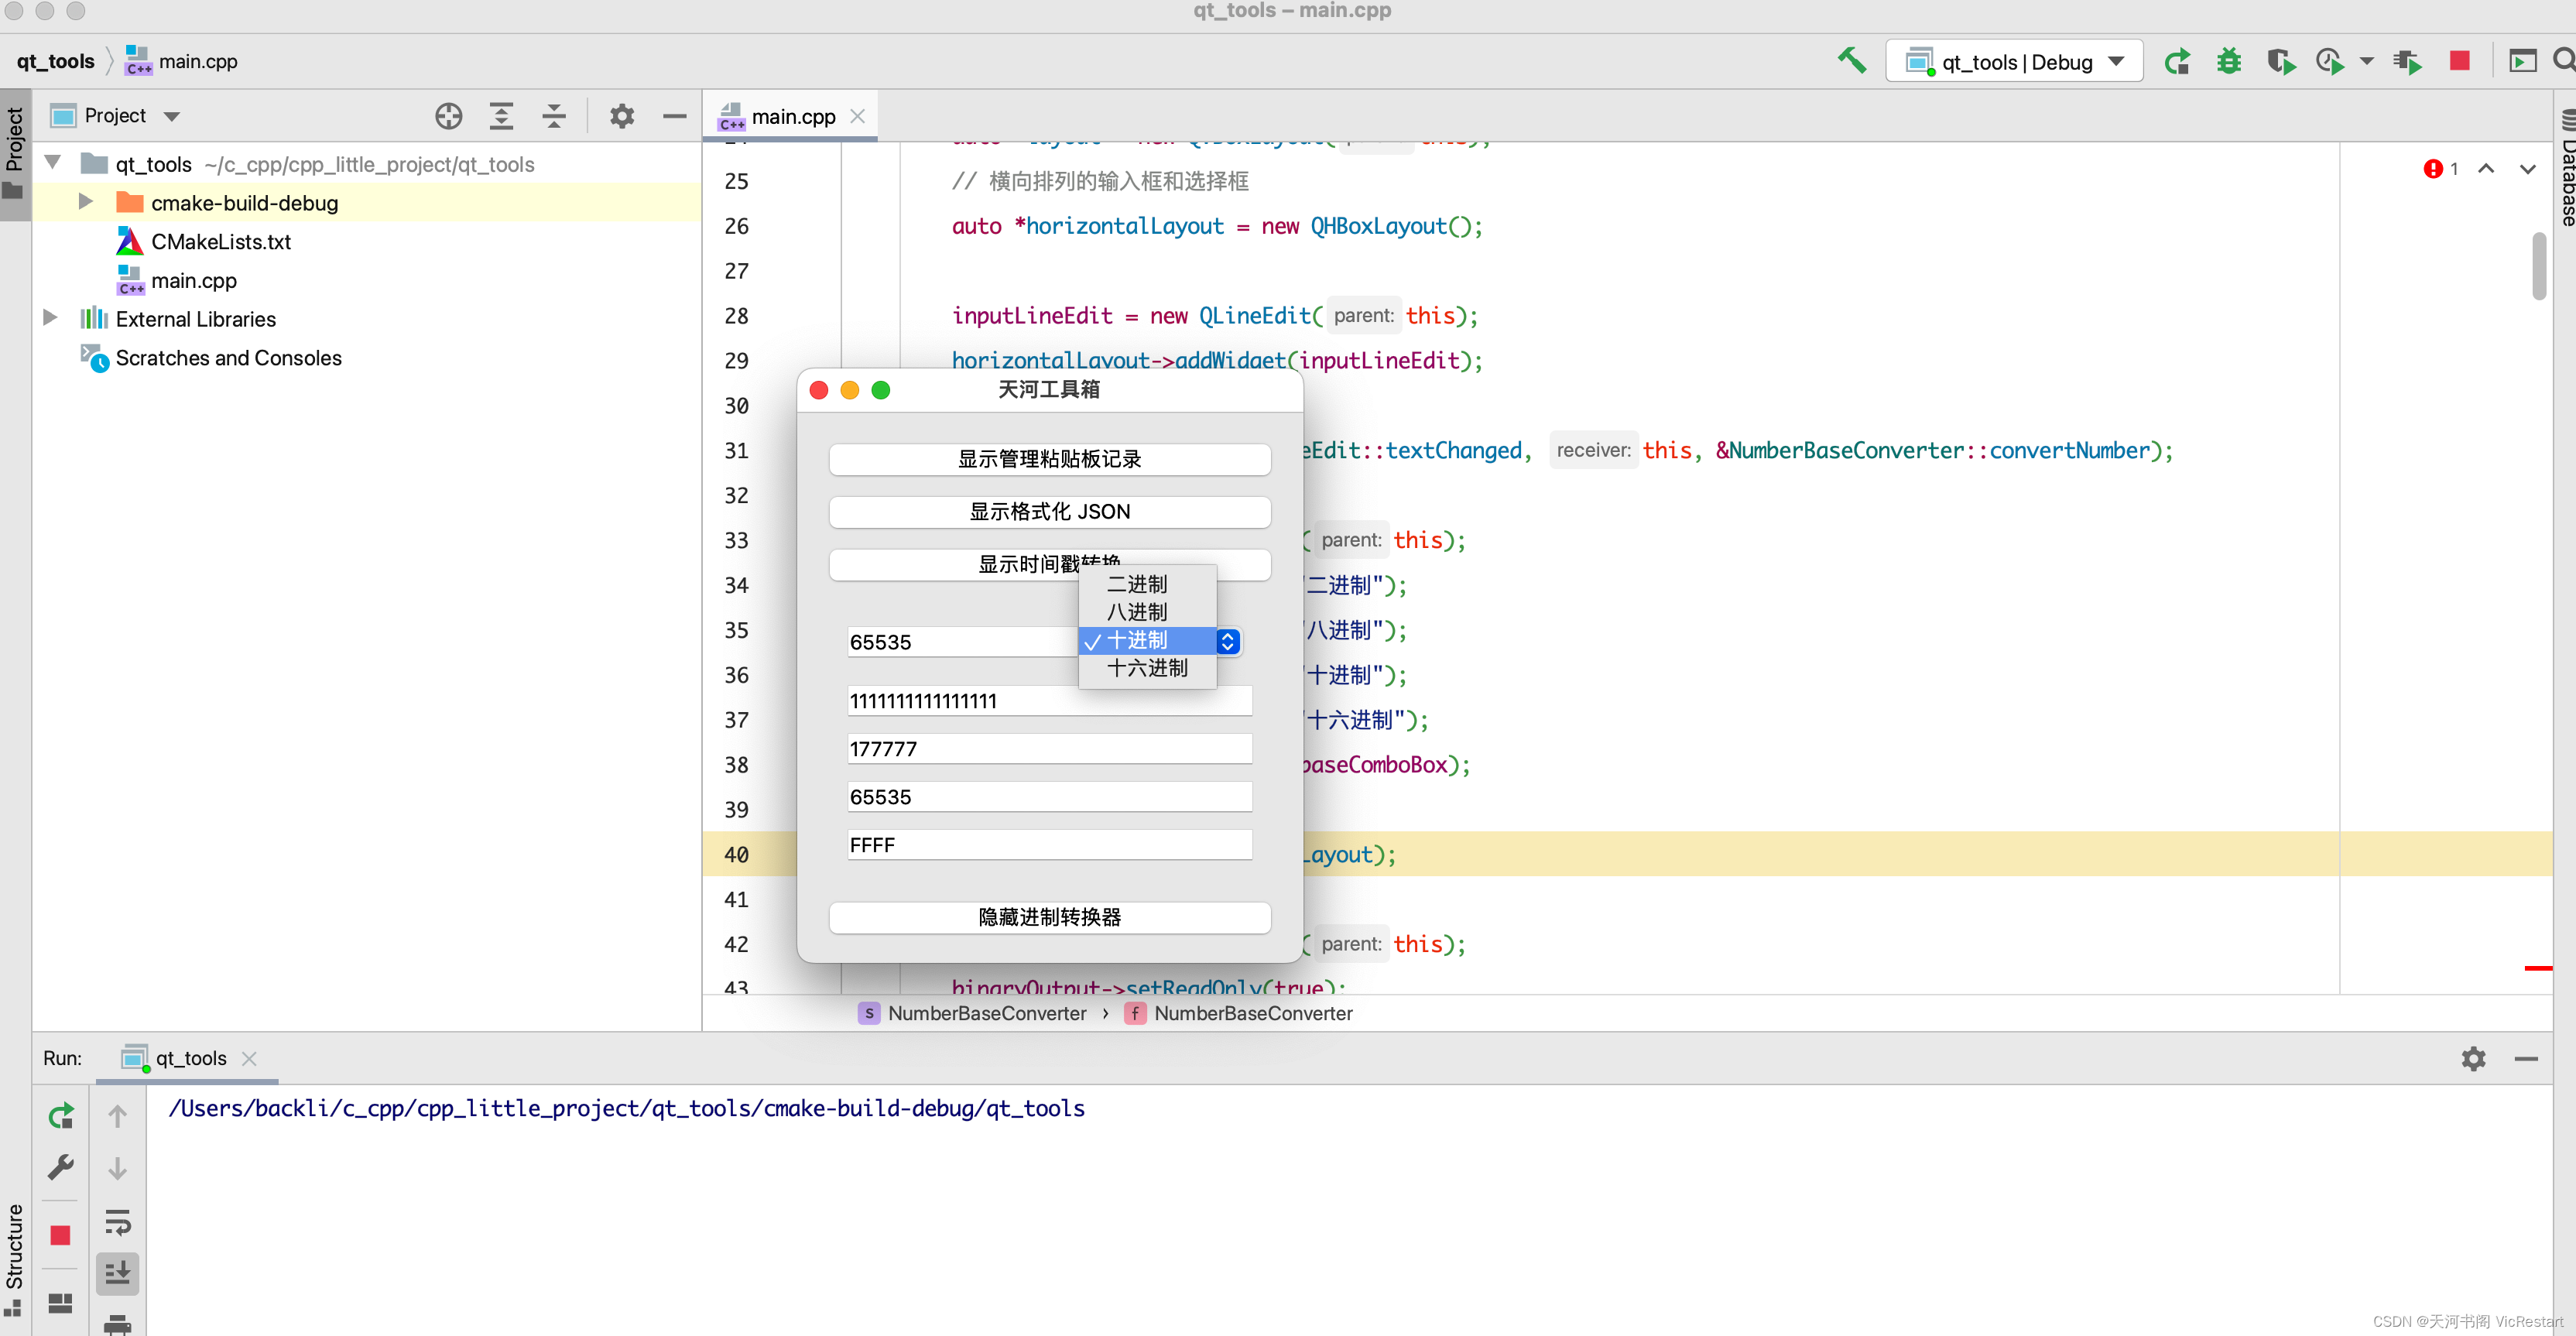Viewport: 2576px width, 1336px height.
Task: Run with coverage shield icon
Action: tap(2280, 62)
